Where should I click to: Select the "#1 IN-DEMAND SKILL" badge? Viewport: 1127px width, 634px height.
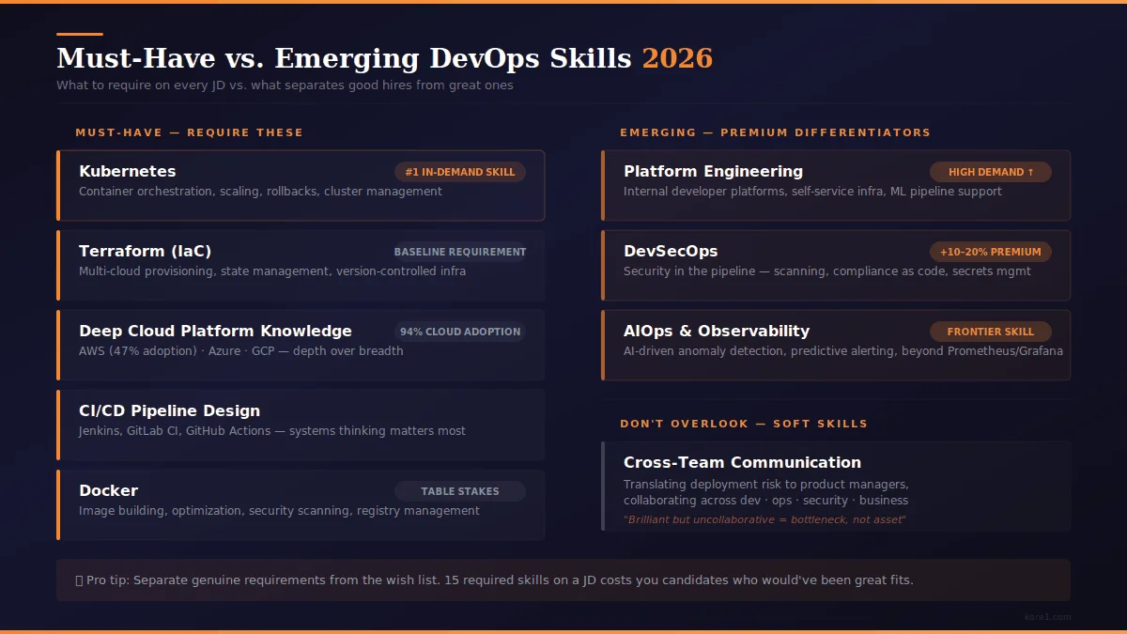[459, 172]
